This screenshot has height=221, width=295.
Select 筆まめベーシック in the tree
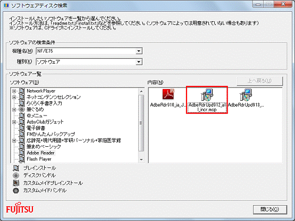[x=44, y=147]
